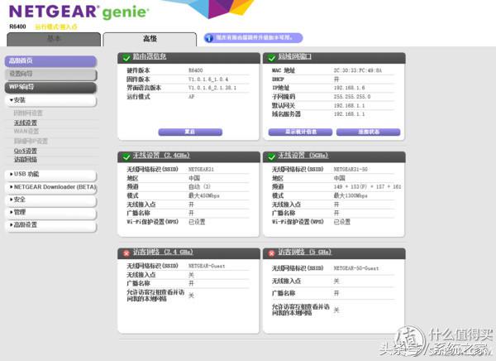The width and height of the screenshot is (496, 361).
Task: Click the SSID value NETGEAR21
Action: (x=201, y=169)
